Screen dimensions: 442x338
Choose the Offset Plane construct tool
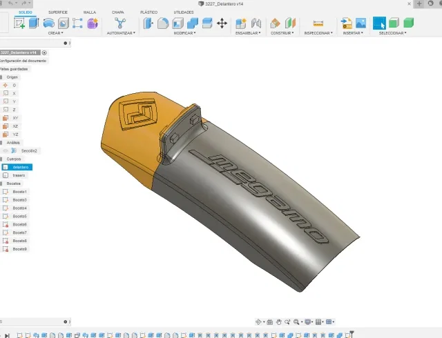tap(275, 23)
